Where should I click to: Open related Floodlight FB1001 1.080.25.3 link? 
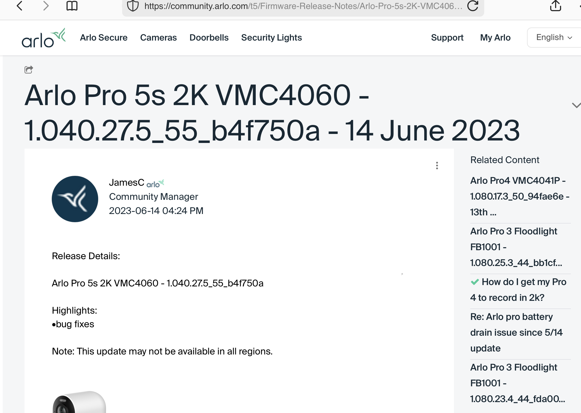click(516, 247)
